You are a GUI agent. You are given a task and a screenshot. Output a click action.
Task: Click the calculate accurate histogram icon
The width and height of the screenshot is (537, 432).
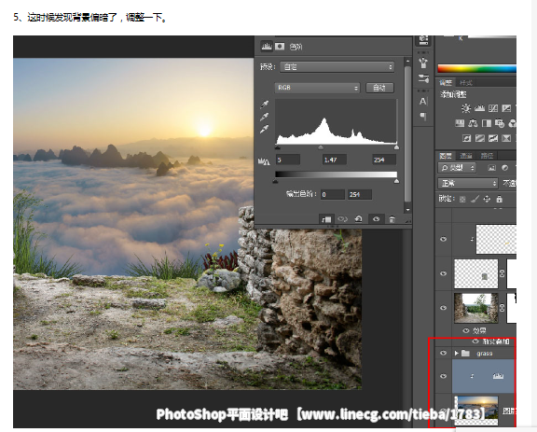coord(263,160)
